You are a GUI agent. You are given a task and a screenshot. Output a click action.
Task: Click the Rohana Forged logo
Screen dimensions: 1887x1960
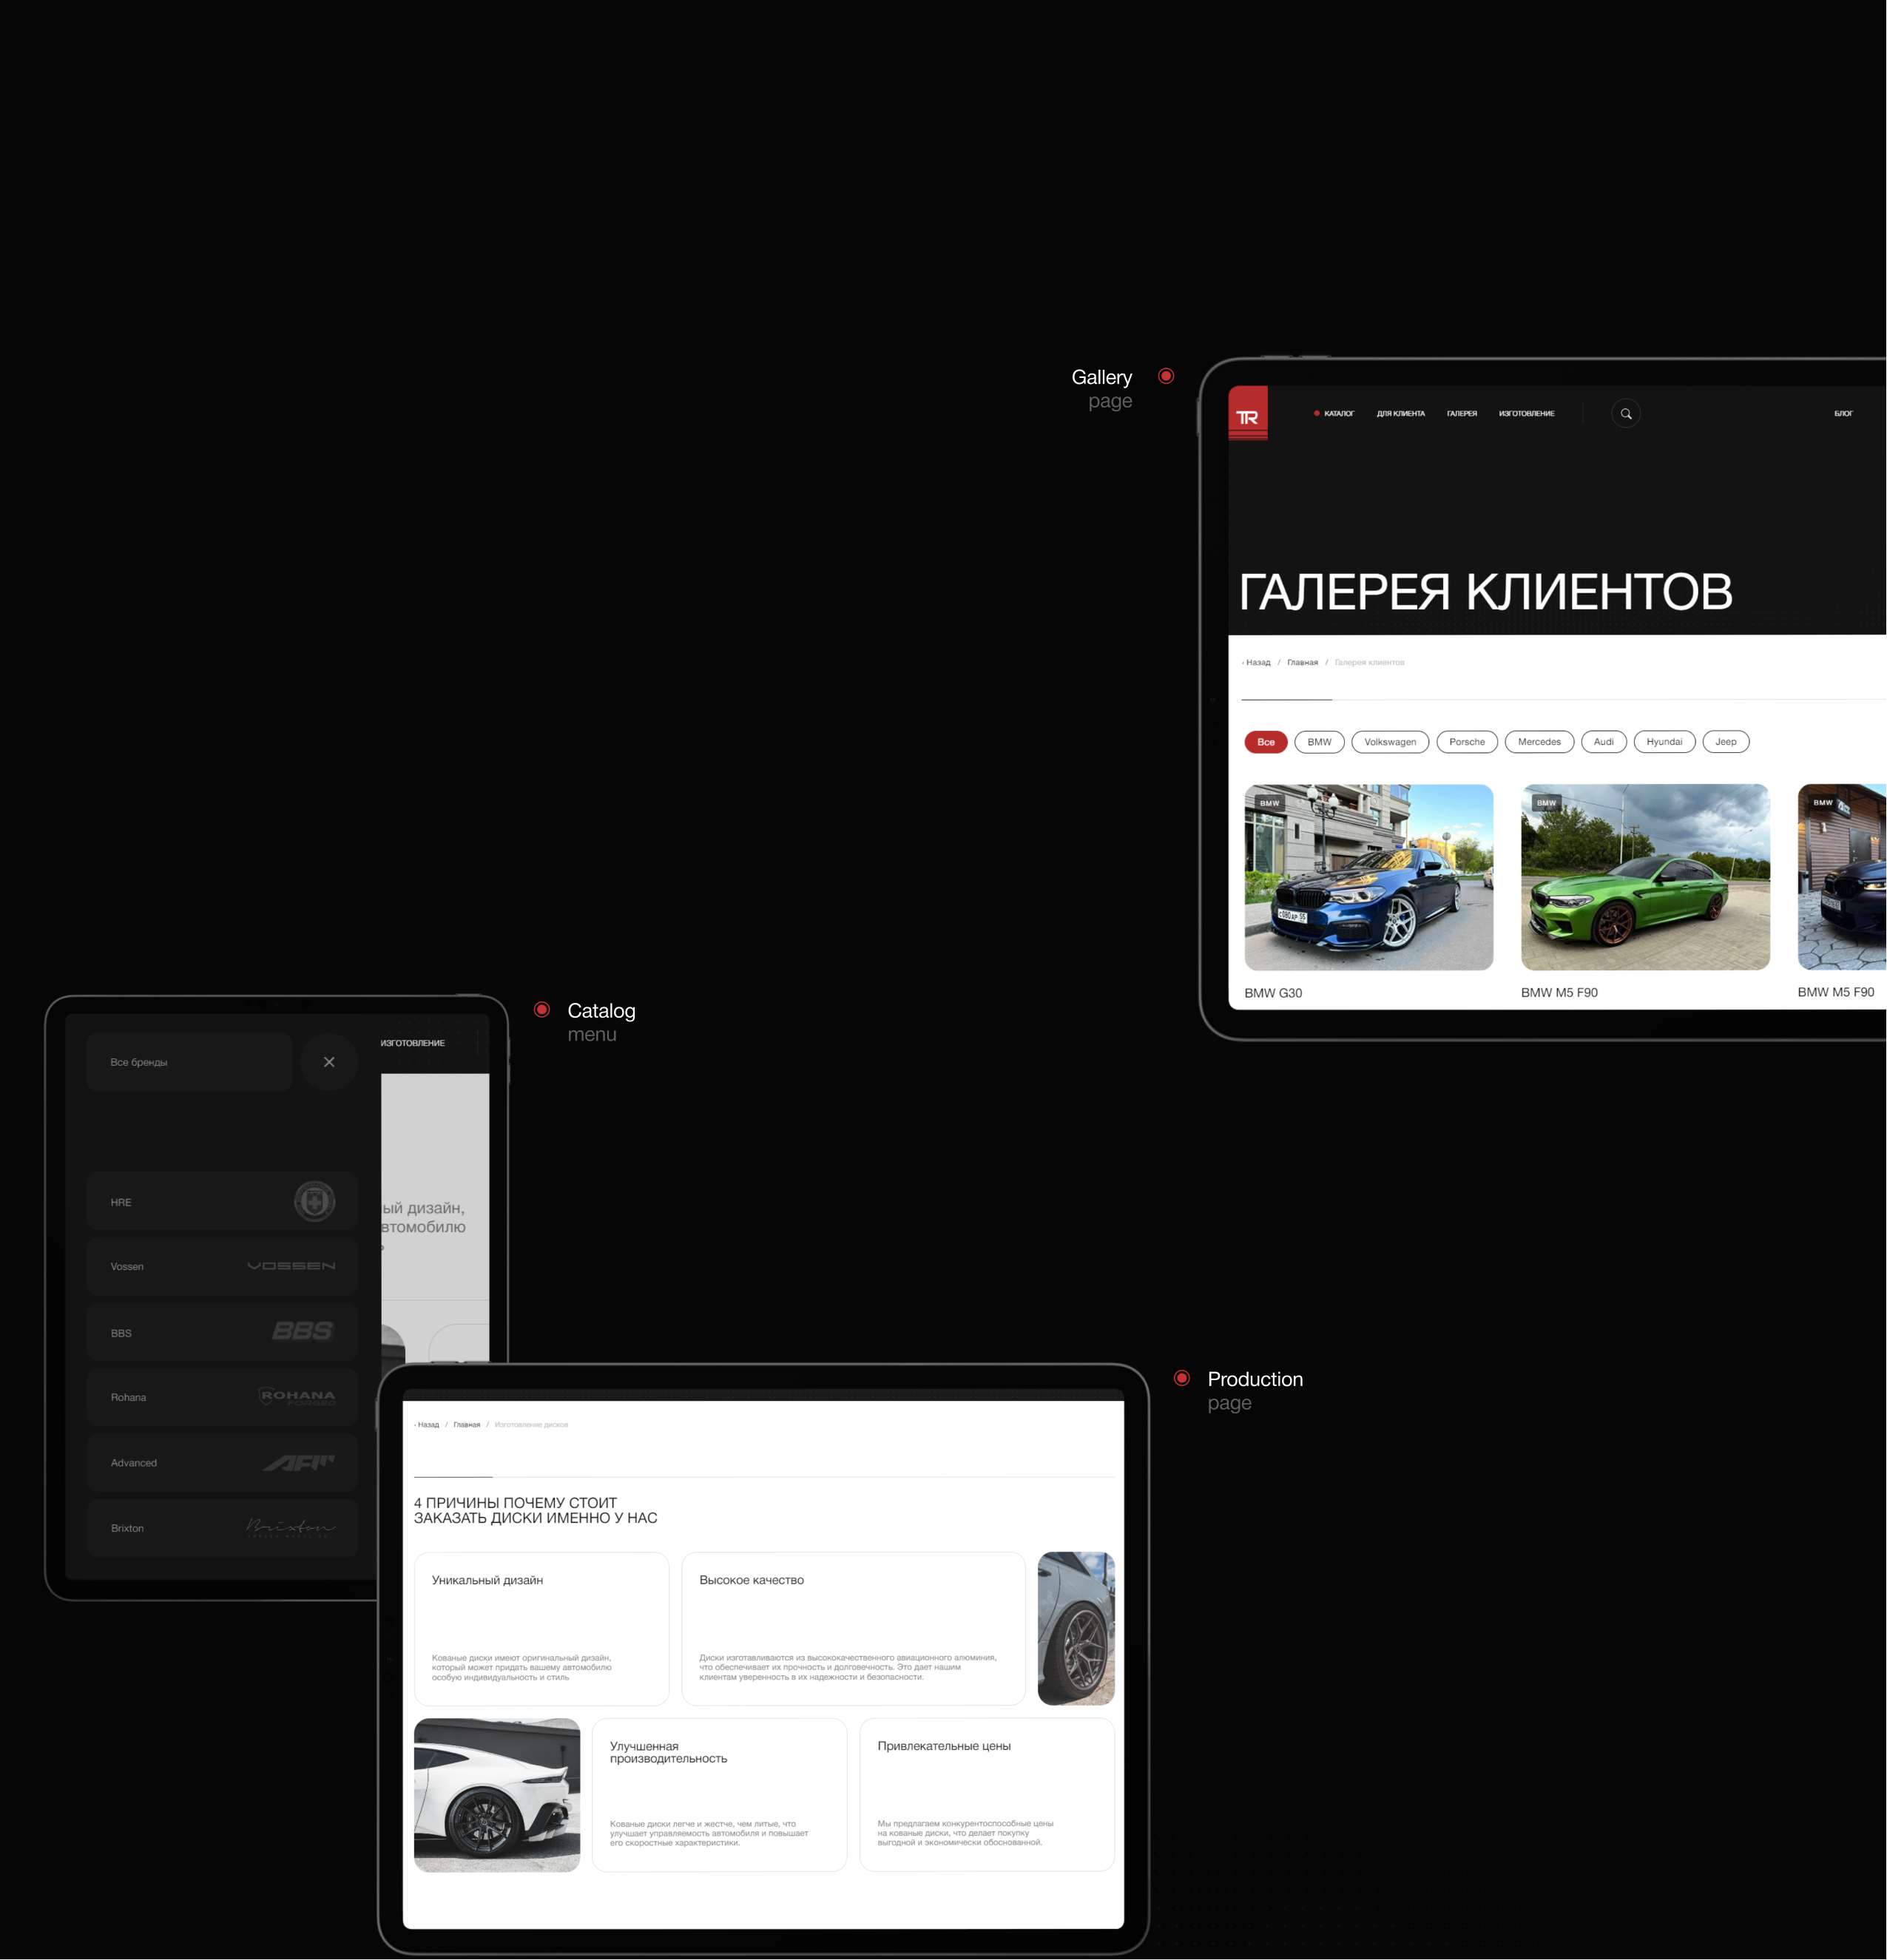[297, 1397]
